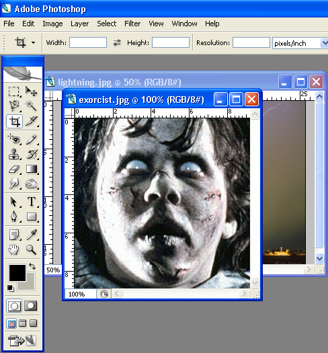
Task: Click lightning.jpg scroll down arrow
Action: tap(320, 258)
